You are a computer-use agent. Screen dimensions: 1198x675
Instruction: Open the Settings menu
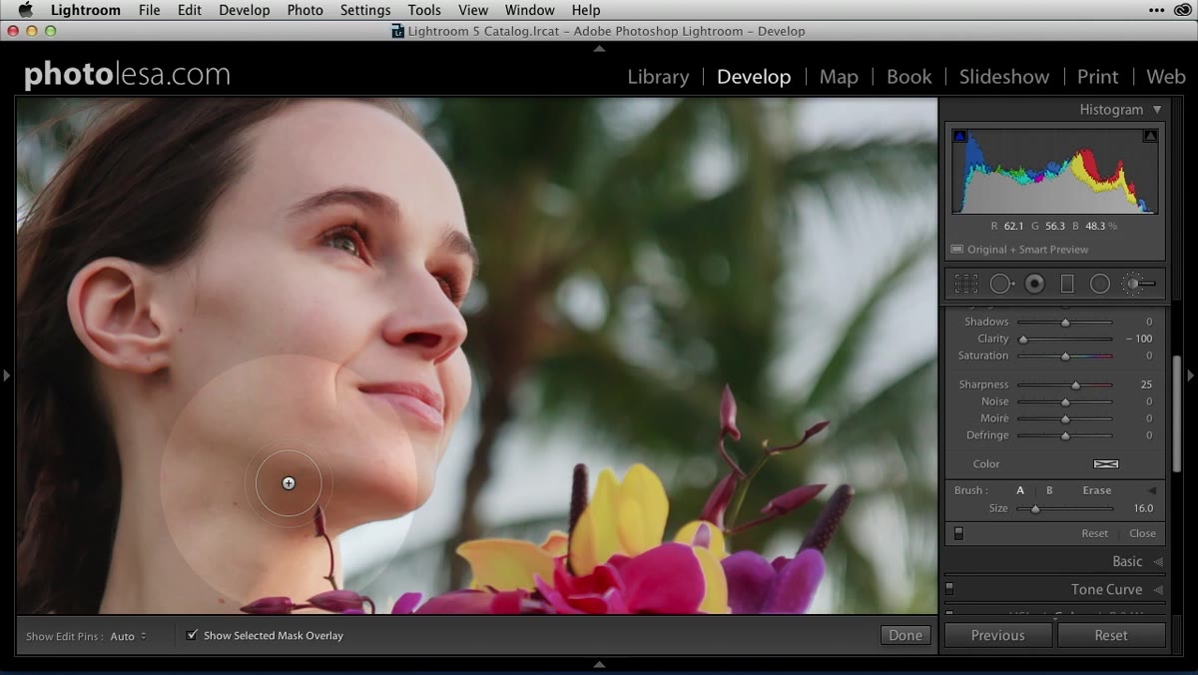(x=365, y=10)
